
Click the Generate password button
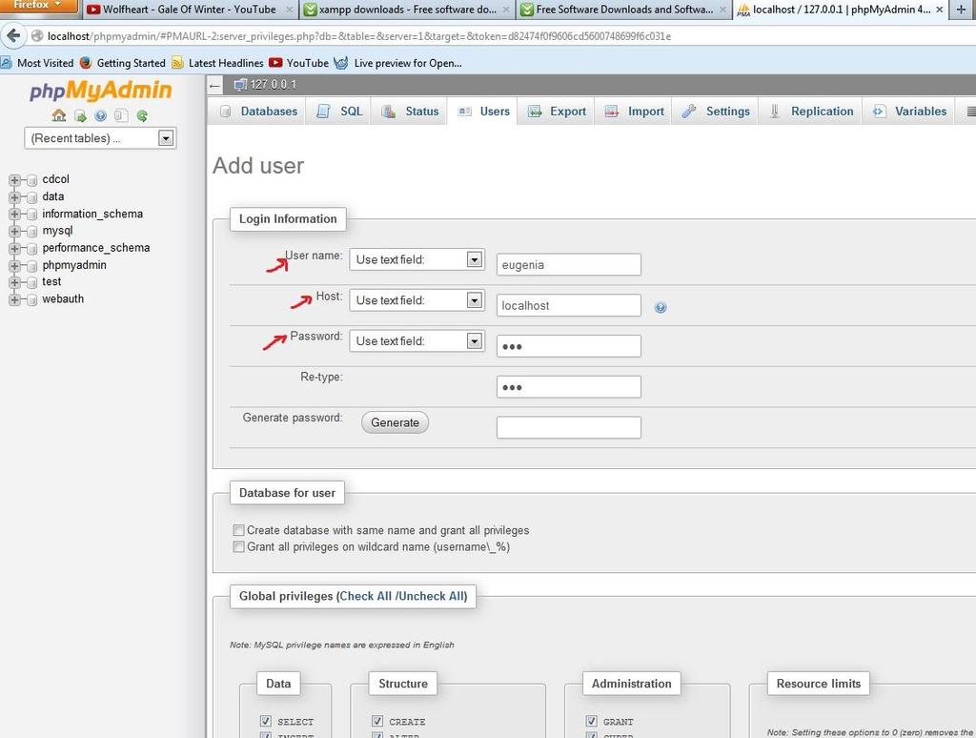pos(395,422)
